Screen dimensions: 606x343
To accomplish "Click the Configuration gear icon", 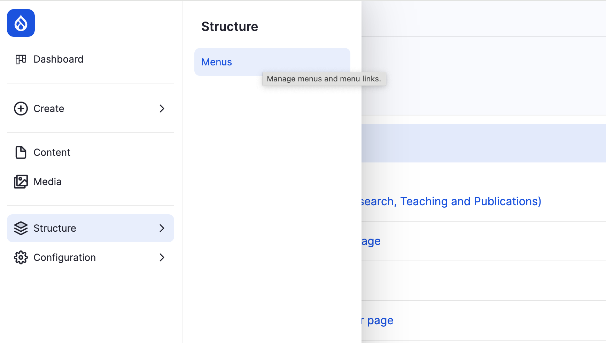I will (21, 257).
